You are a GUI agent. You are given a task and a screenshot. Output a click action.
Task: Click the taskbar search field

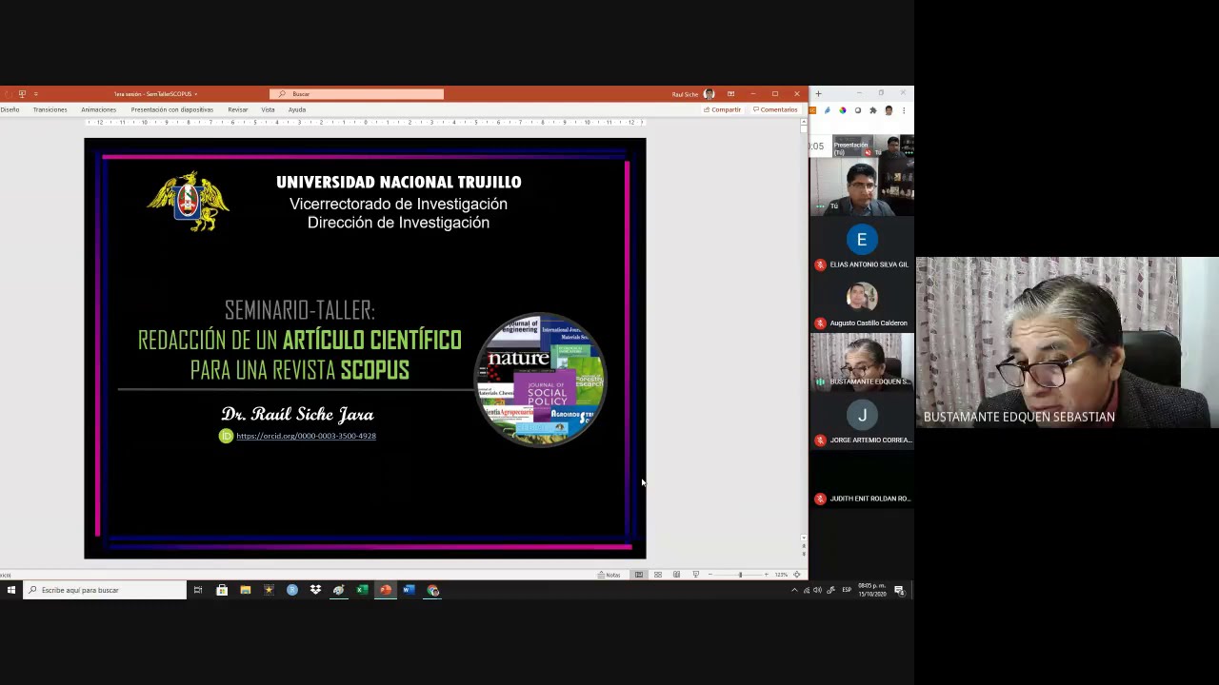[106, 590]
